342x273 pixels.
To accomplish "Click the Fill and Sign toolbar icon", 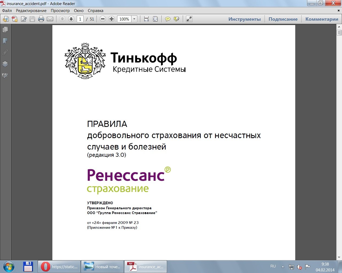I will (24, 19).
